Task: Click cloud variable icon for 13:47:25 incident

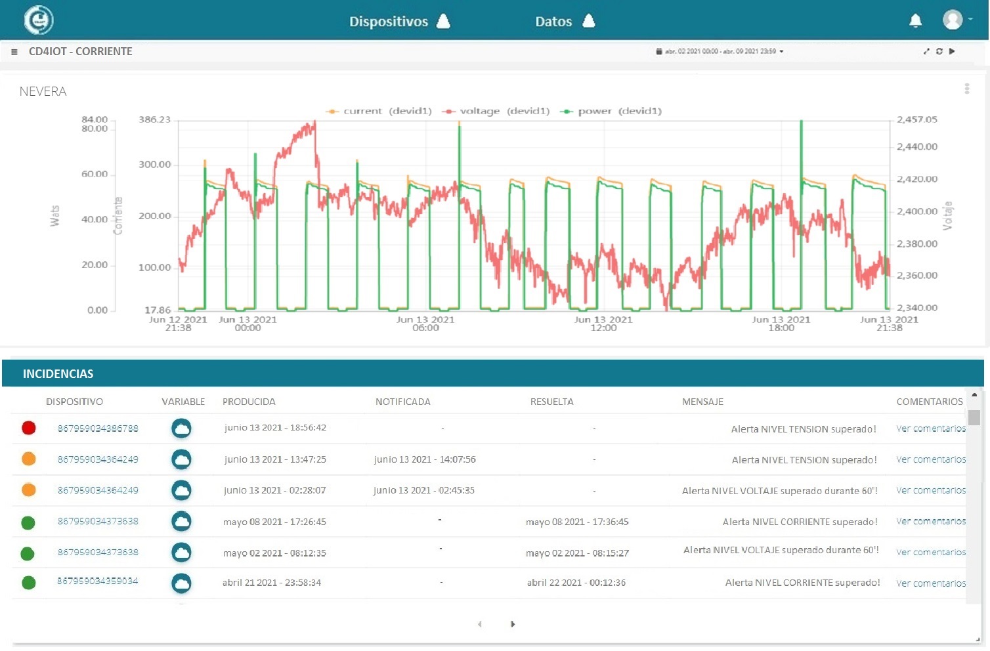Action: coord(181,459)
